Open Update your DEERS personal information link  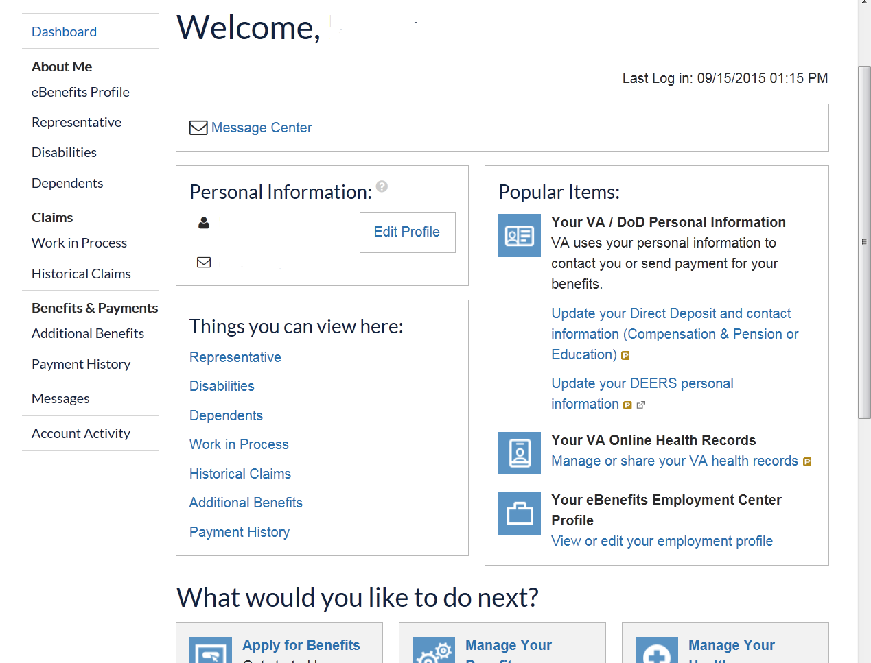pyautogui.click(x=642, y=394)
